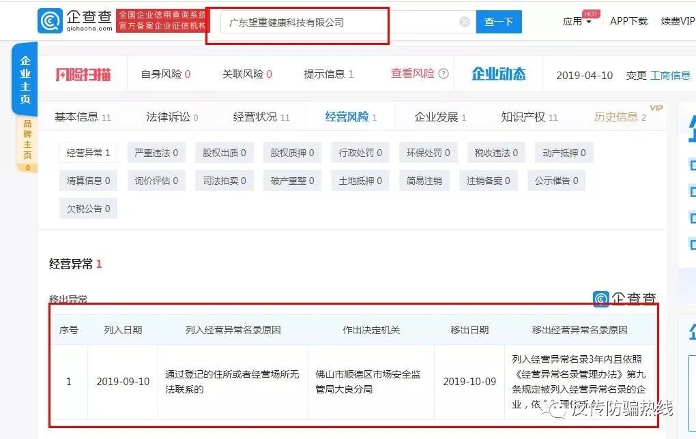Click the 作出决定机关 column header
This screenshot has width=696, height=439.
[x=371, y=330]
